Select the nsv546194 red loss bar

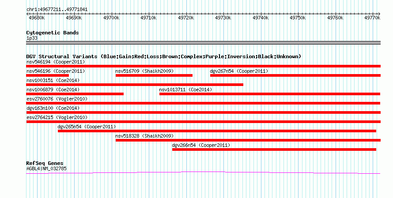tap(203, 66)
